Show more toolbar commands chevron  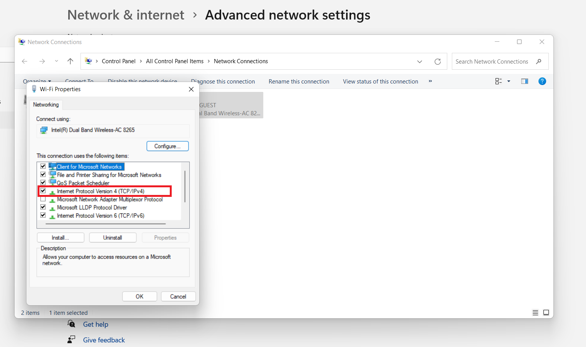click(x=430, y=81)
